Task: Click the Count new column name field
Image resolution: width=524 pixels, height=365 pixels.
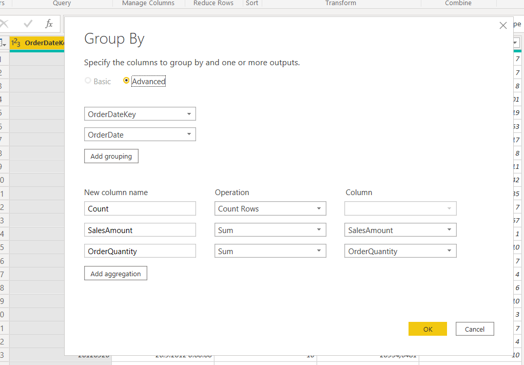Action: coord(140,208)
